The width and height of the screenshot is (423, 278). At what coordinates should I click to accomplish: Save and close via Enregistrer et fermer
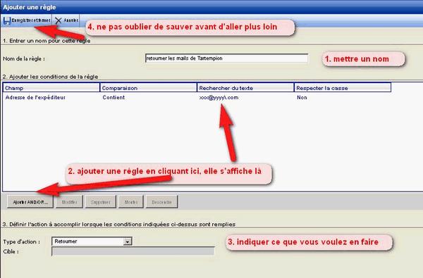point(27,20)
